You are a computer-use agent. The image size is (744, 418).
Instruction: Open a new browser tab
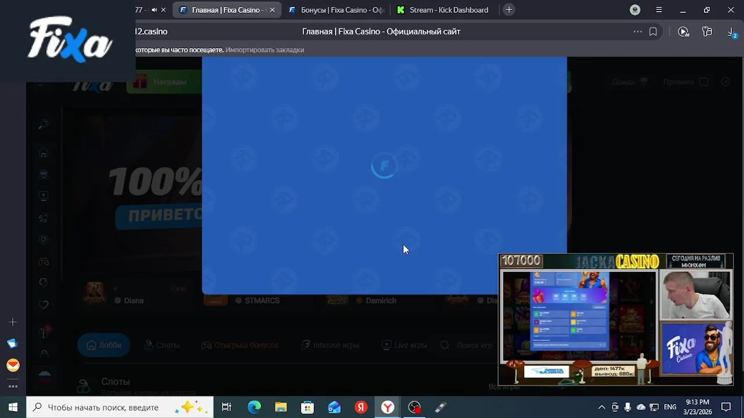coord(509,10)
